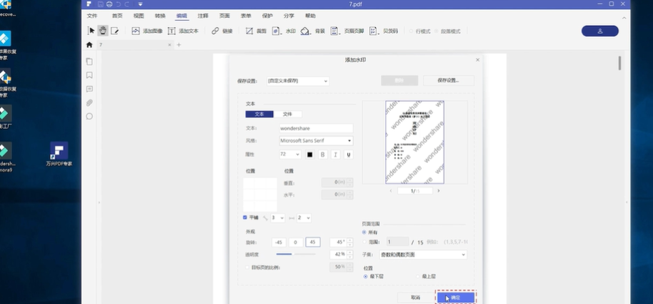Click the redo arrow in title bar
The image size is (653, 304).
(126, 4)
